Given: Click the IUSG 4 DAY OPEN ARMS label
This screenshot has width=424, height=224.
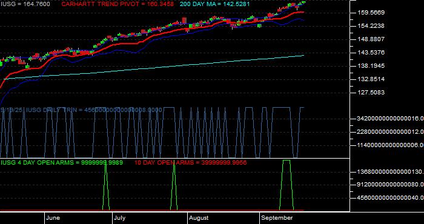Looking at the screenshot, I should pos(62,163).
